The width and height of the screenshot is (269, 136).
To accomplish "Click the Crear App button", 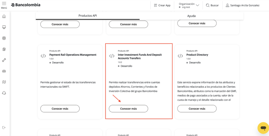I will pyautogui.click(x=162, y=5).
